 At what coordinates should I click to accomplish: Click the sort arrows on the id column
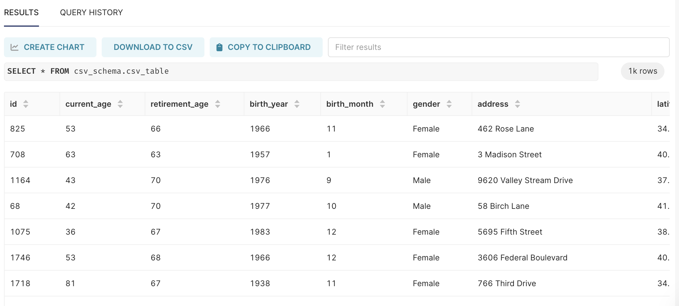point(26,104)
